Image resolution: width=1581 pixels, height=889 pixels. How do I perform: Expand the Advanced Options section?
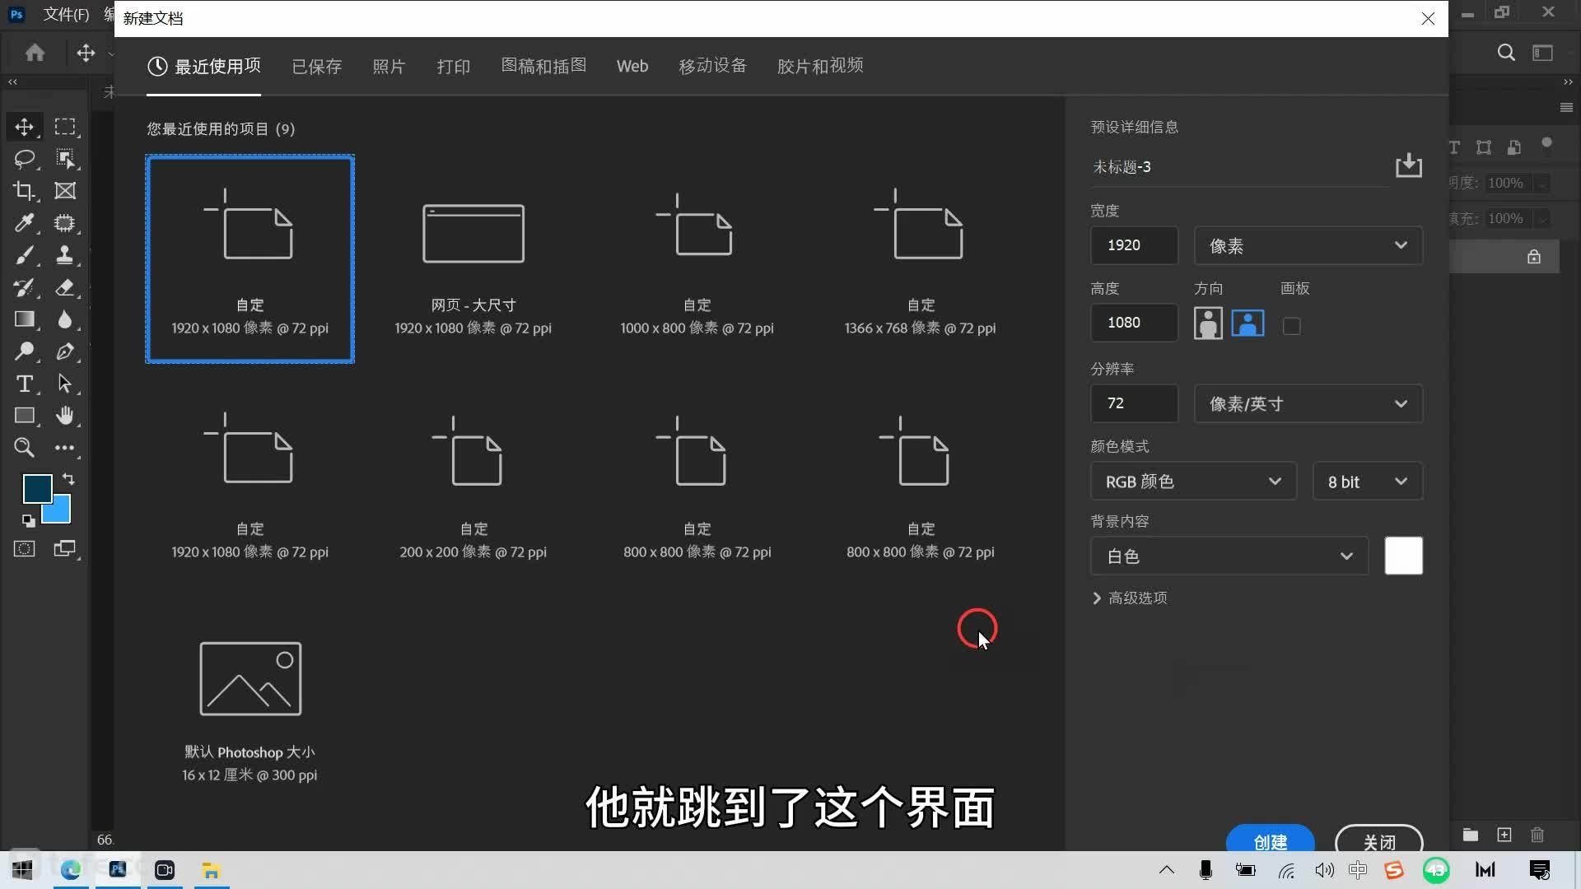pyautogui.click(x=1130, y=598)
